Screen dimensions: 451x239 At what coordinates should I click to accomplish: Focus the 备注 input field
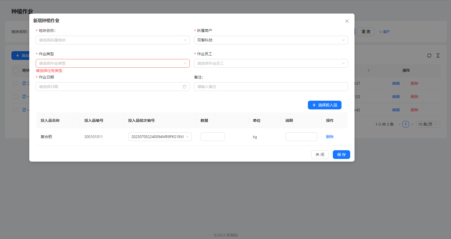click(271, 87)
